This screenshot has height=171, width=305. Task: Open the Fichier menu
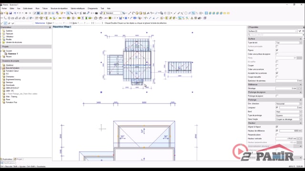(x=4, y=9)
